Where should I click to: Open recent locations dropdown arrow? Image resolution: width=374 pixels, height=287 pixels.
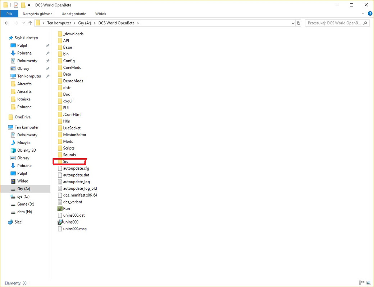coord(23,23)
